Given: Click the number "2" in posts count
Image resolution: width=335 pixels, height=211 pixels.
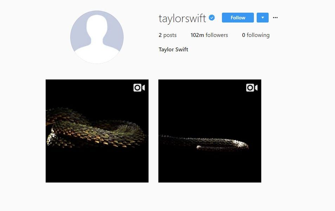Looking at the screenshot, I should pyautogui.click(x=160, y=35).
